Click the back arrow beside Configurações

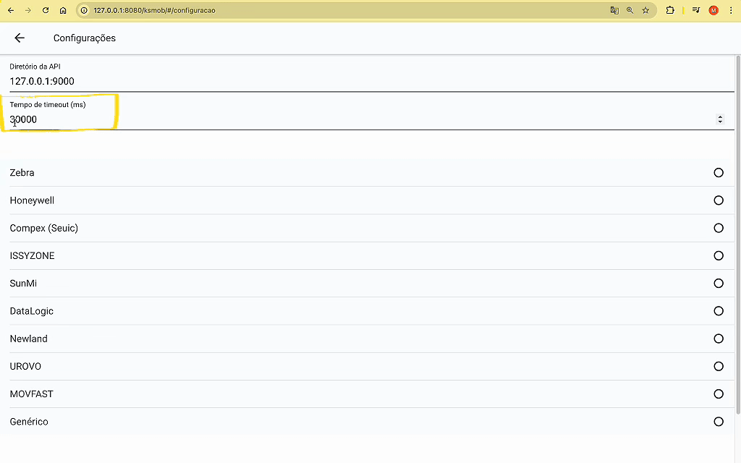pyautogui.click(x=20, y=38)
